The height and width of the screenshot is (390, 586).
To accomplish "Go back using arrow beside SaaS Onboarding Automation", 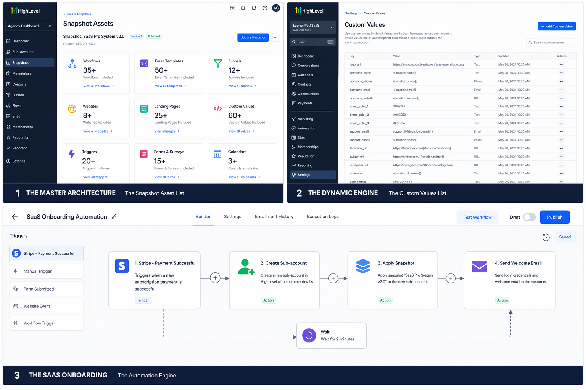I will pos(15,217).
